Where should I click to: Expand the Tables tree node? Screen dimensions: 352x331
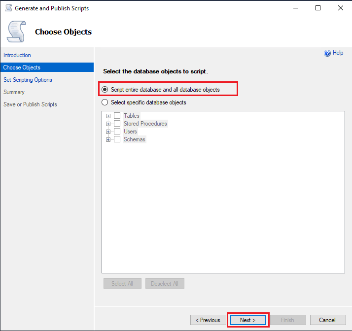pos(108,116)
